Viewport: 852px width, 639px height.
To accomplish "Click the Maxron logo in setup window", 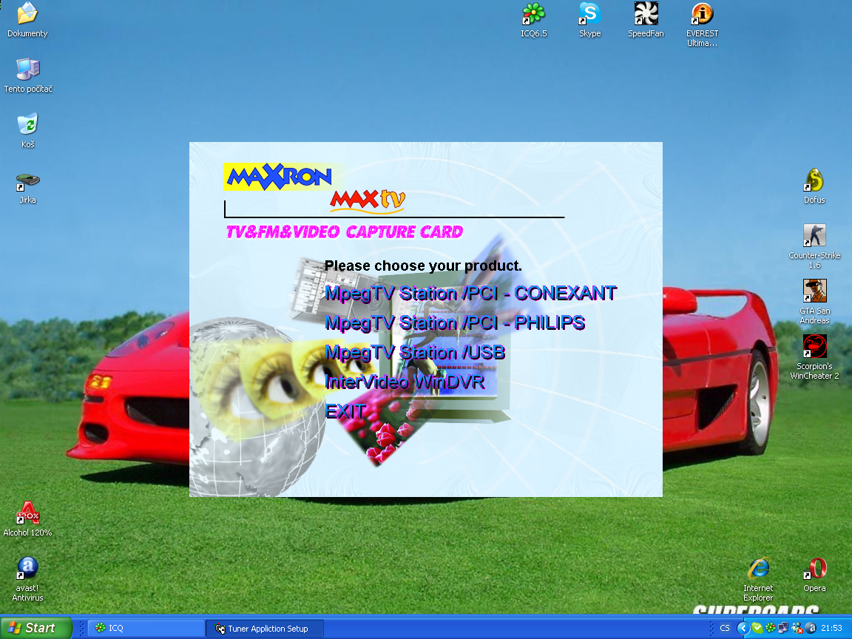I will pyautogui.click(x=278, y=177).
